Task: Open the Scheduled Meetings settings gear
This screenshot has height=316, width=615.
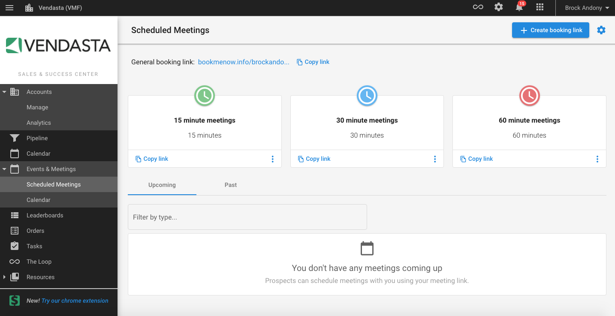Action: [x=601, y=30]
